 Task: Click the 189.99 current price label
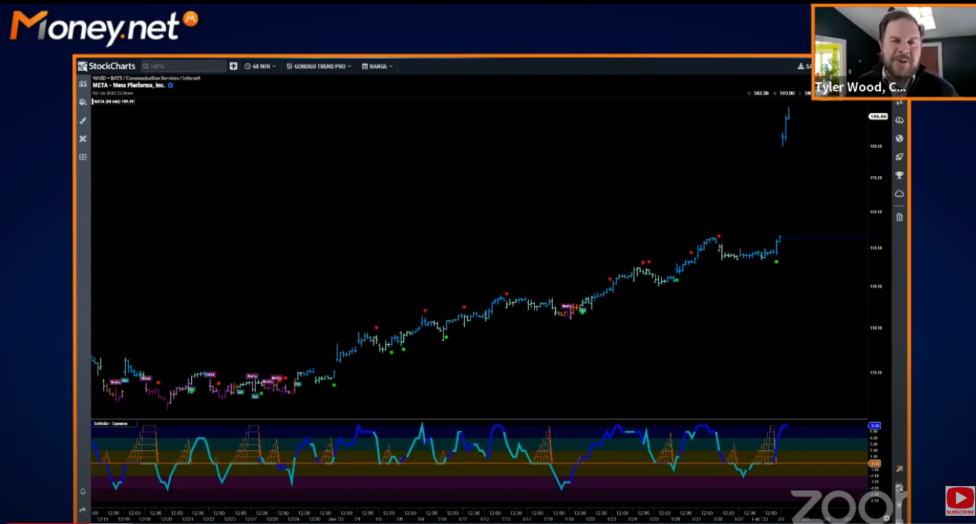pyautogui.click(x=877, y=117)
